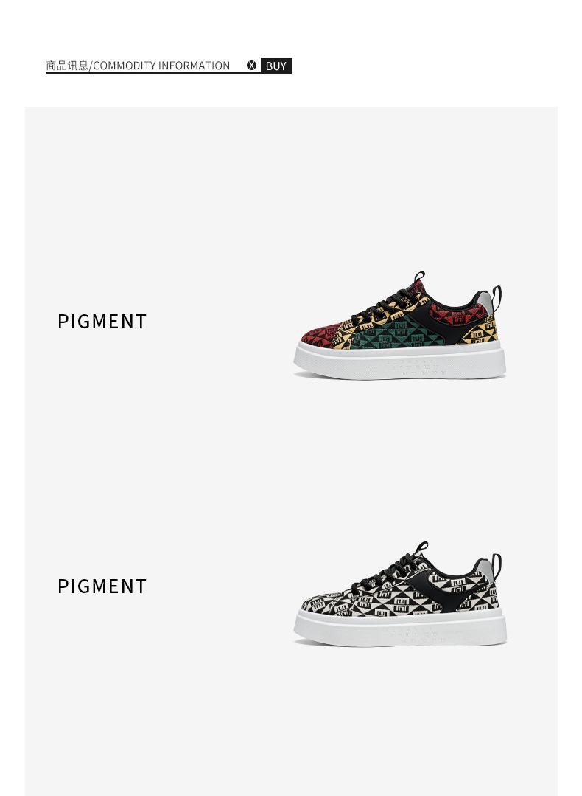
Task: Click the black BUY button
Action: click(x=276, y=66)
